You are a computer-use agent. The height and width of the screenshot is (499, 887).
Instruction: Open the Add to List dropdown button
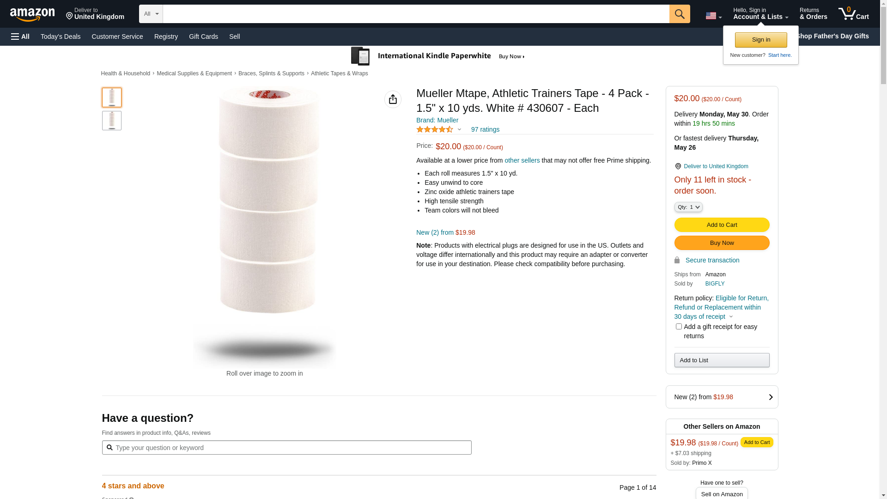pyautogui.click(x=722, y=360)
